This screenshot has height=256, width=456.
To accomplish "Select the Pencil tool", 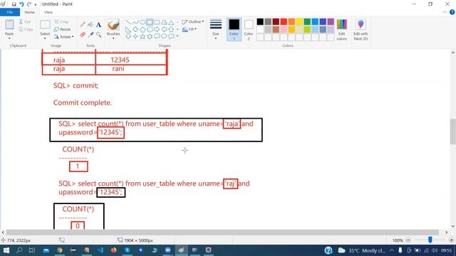I will click(x=83, y=25).
